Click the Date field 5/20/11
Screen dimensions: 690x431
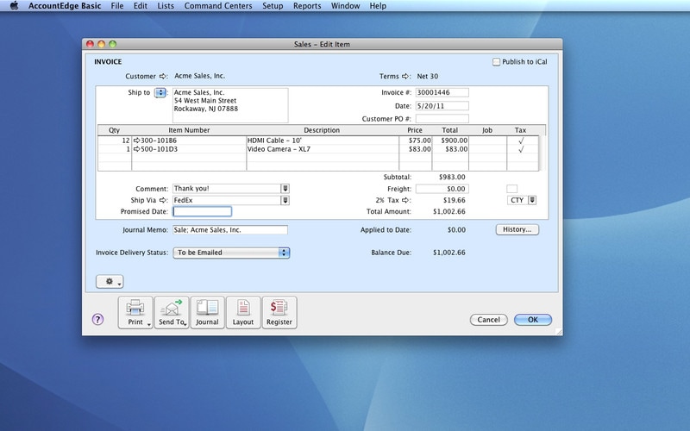point(442,105)
